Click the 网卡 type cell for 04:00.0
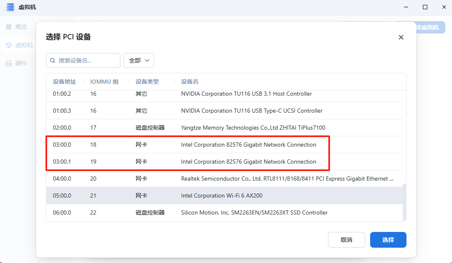452x263 pixels. coord(141,179)
